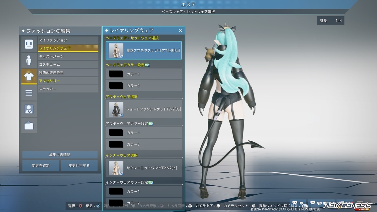
Task: Click the outerwear jacket thumbnail image
Action: [116, 109]
